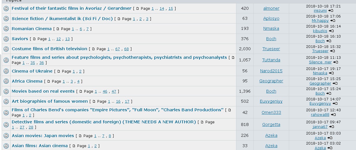This screenshot has width=356, height=150.
Task: Click the topic status icon beside Romanian Cinema
Action: click(6, 29)
